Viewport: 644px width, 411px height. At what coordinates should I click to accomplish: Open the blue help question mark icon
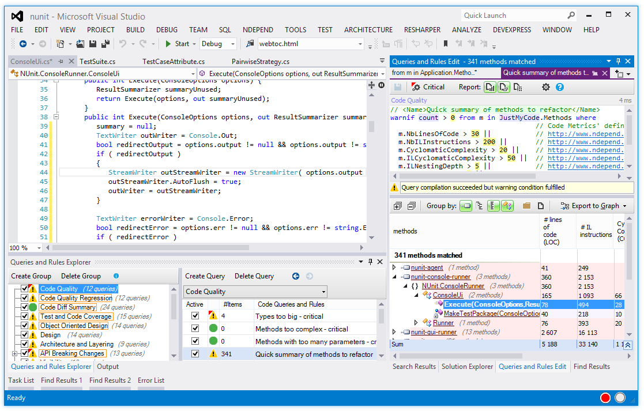pyautogui.click(x=559, y=87)
